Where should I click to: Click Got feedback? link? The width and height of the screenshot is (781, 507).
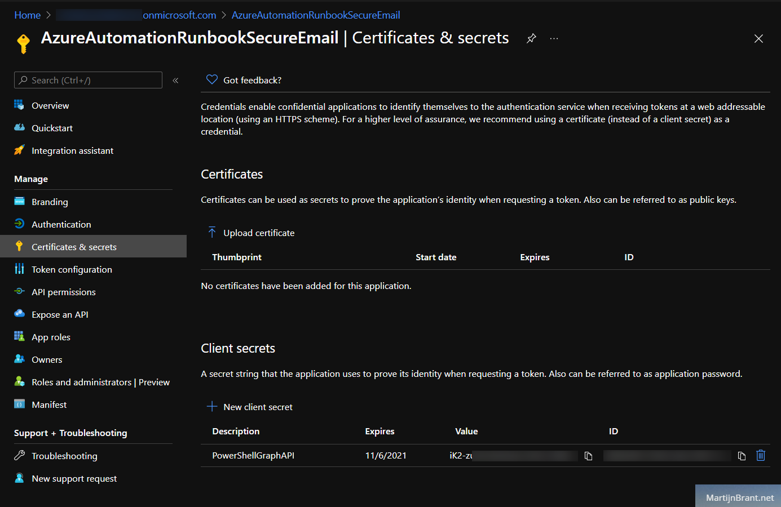tap(252, 80)
